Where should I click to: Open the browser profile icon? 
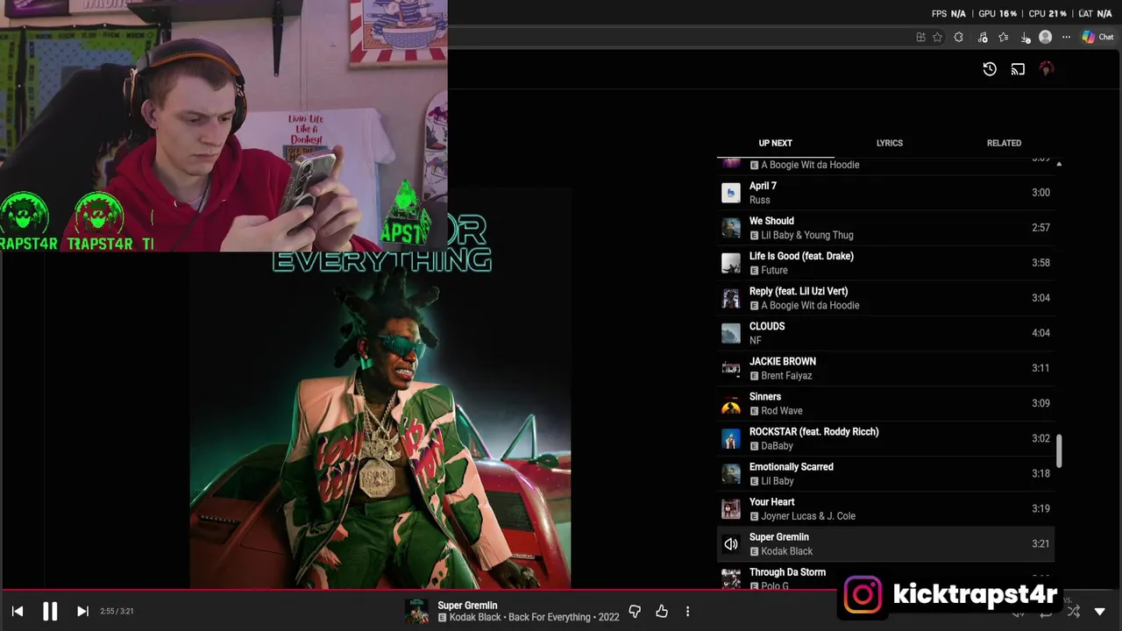[x=1045, y=37]
